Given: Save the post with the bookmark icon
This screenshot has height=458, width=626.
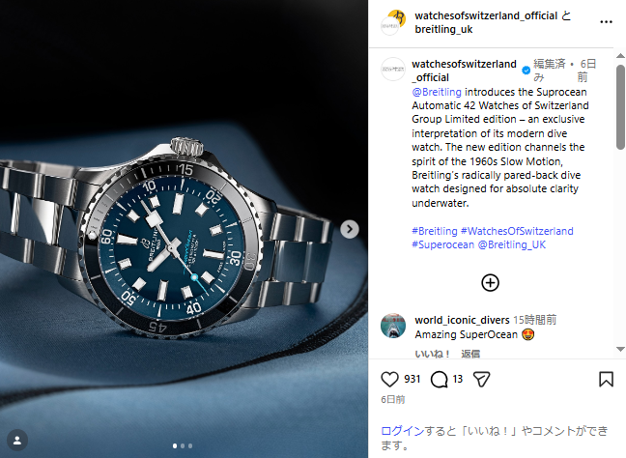Looking at the screenshot, I should (606, 379).
